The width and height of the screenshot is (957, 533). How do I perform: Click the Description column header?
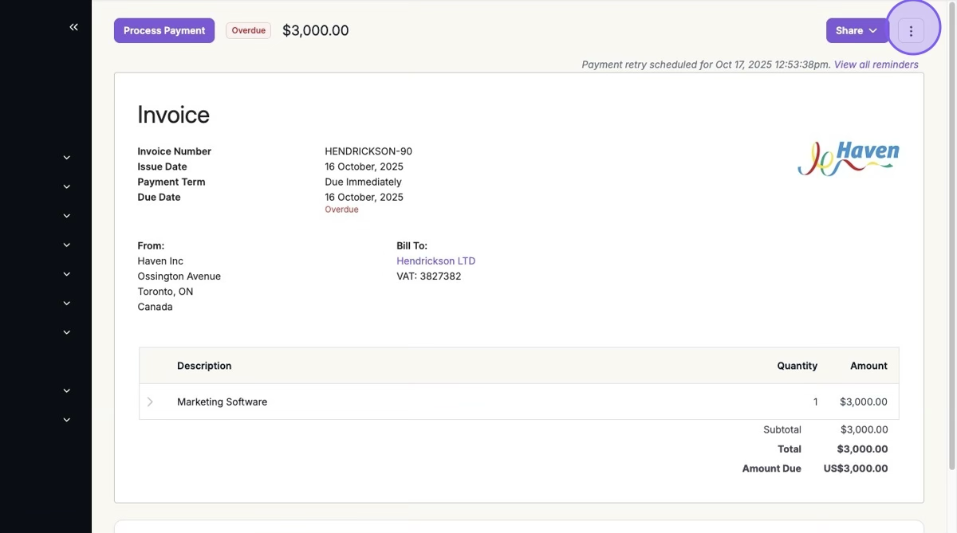(x=204, y=366)
